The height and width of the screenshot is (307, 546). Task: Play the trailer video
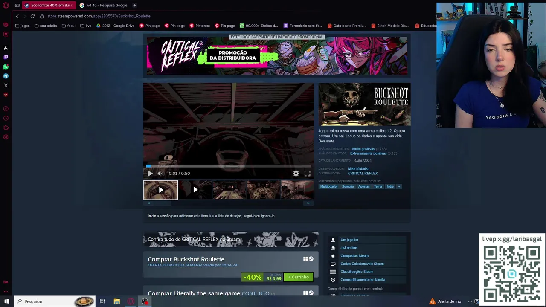(x=150, y=173)
